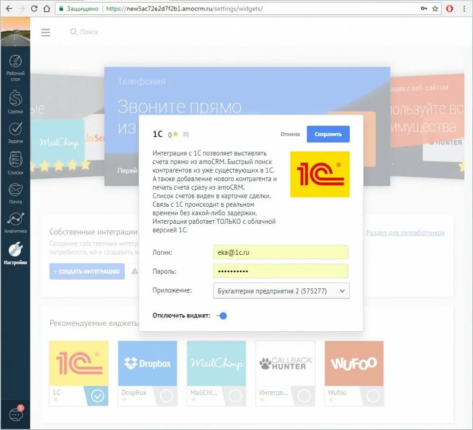The width and height of the screenshot is (473, 430).
Task: Open Настройки section in sidebar
Action: pyautogui.click(x=15, y=253)
